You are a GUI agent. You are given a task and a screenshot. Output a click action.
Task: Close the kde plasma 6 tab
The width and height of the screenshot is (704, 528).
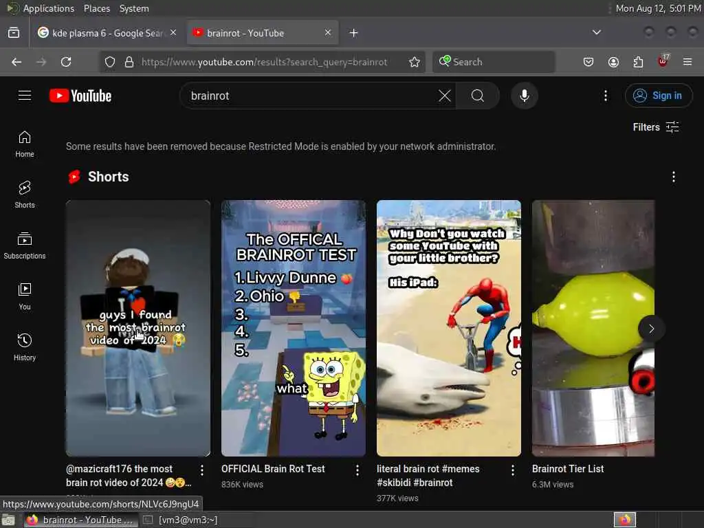[x=173, y=33]
